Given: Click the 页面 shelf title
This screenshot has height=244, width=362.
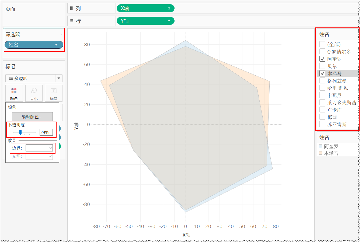Looking at the screenshot, I should 10,9.
